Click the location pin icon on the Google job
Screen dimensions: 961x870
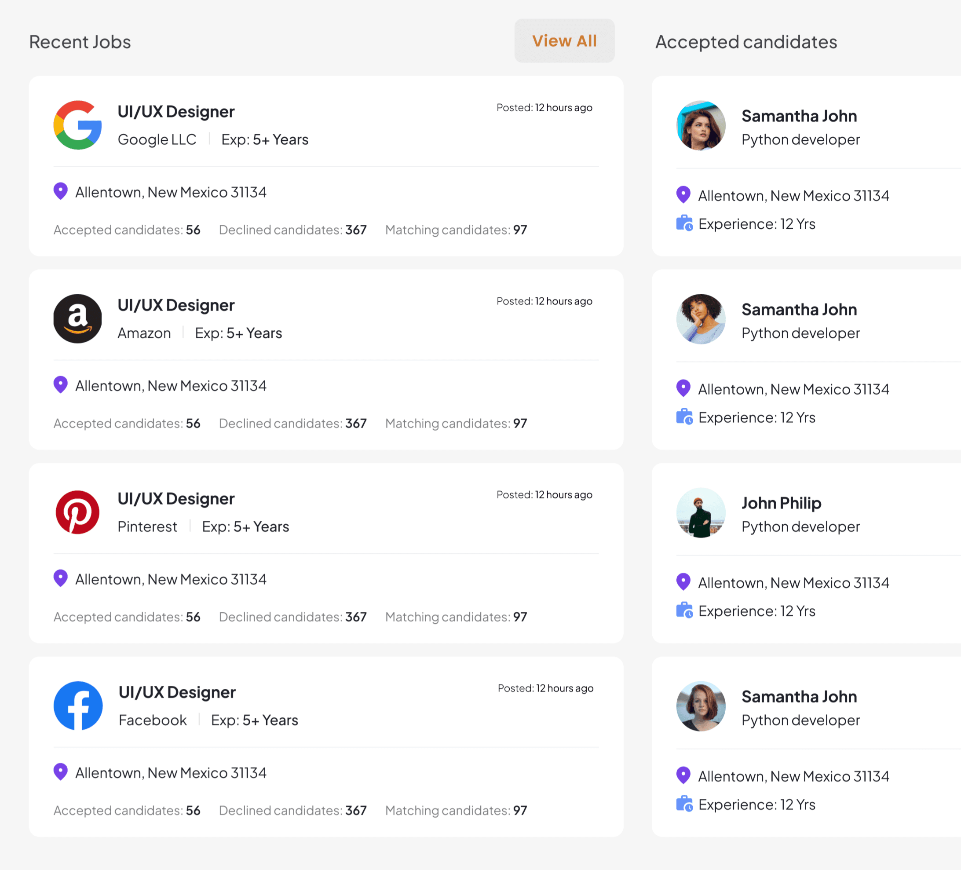pyautogui.click(x=61, y=191)
